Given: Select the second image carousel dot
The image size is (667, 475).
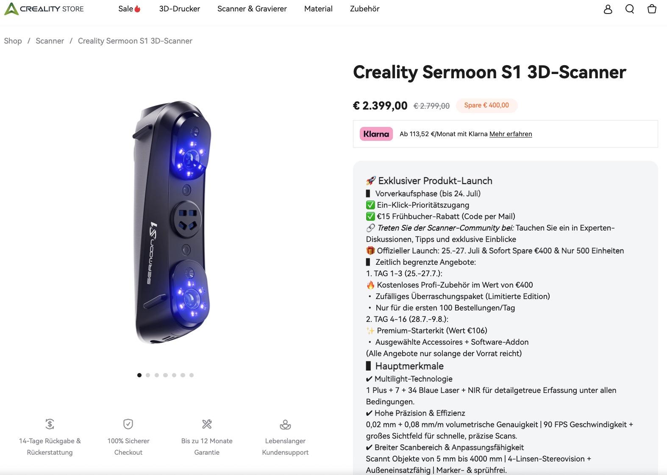Looking at the screenshot, I should click(148, 375).
